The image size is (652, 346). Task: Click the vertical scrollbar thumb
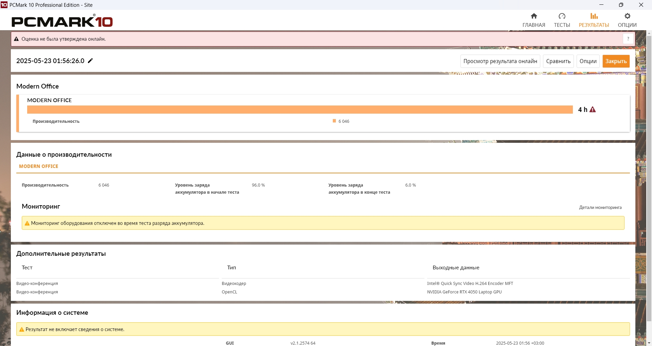click(649, 178)
